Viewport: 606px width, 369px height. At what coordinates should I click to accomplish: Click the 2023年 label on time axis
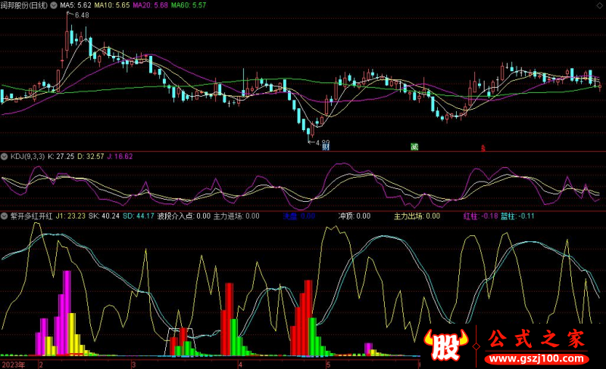pyautogui.click(x=13, y=364)
